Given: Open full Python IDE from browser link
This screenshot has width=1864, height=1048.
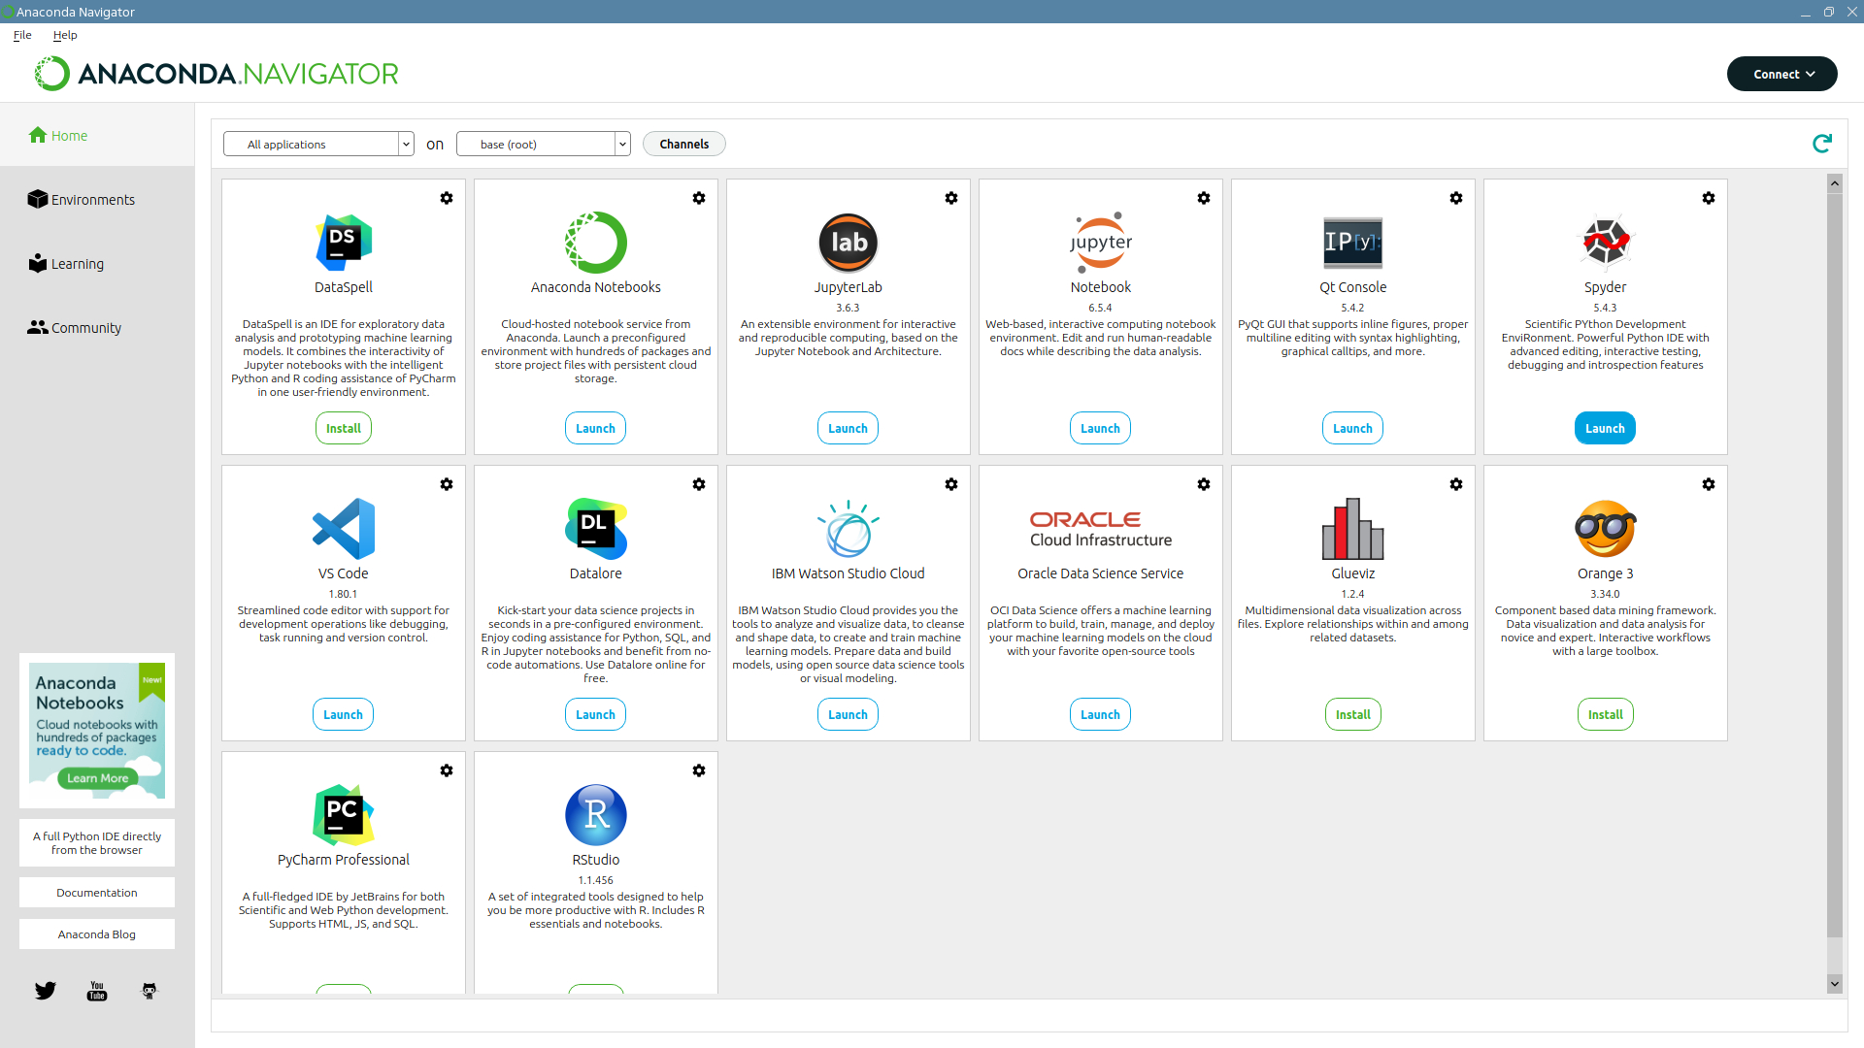Looking at the screenshot, I should (x=97, y=843).
